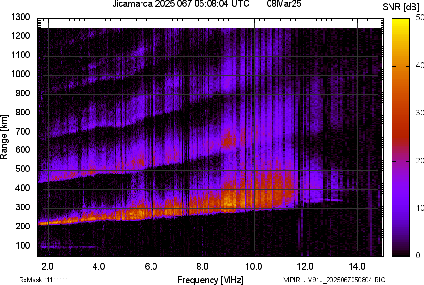Click the range axis tick '800'
Screen dimensions: 424x285
[x=23, y=112]
